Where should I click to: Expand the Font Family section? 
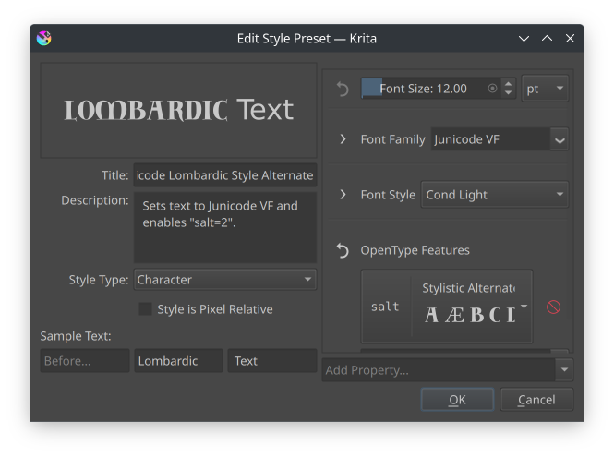343,139
